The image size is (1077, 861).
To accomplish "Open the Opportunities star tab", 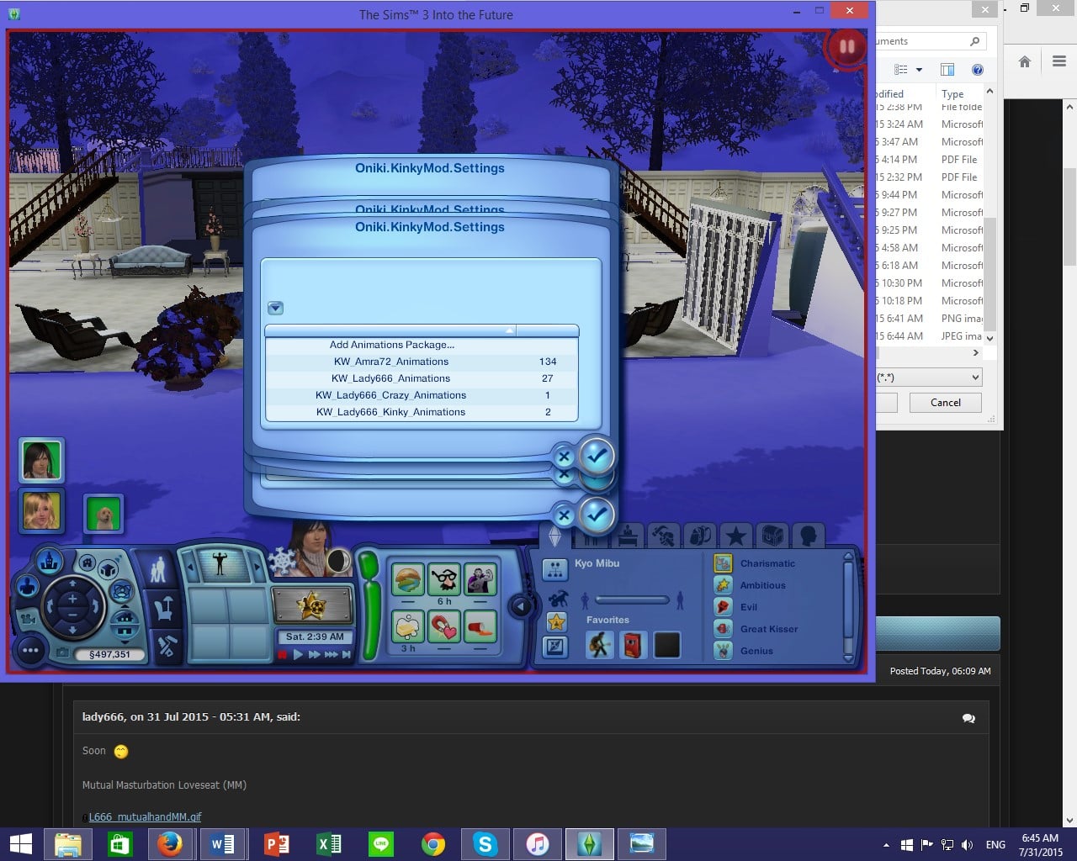I will [736, 536].
